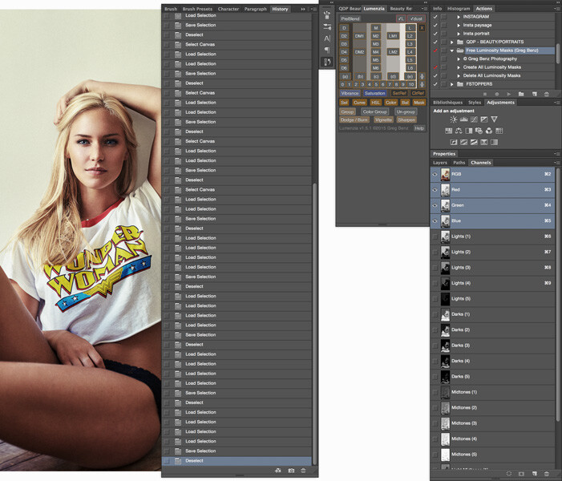Switch to the Layers tab
This screenshot has height=481, width=562.
tap(440, 163)
